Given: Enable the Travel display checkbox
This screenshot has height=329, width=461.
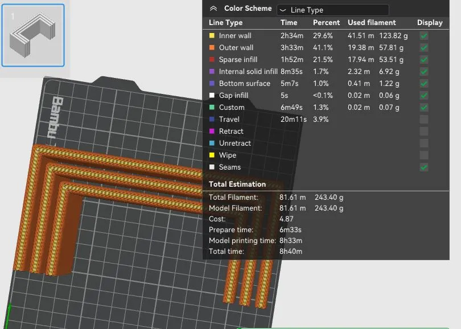Looking at the screenshot, I should click(424, 120).
